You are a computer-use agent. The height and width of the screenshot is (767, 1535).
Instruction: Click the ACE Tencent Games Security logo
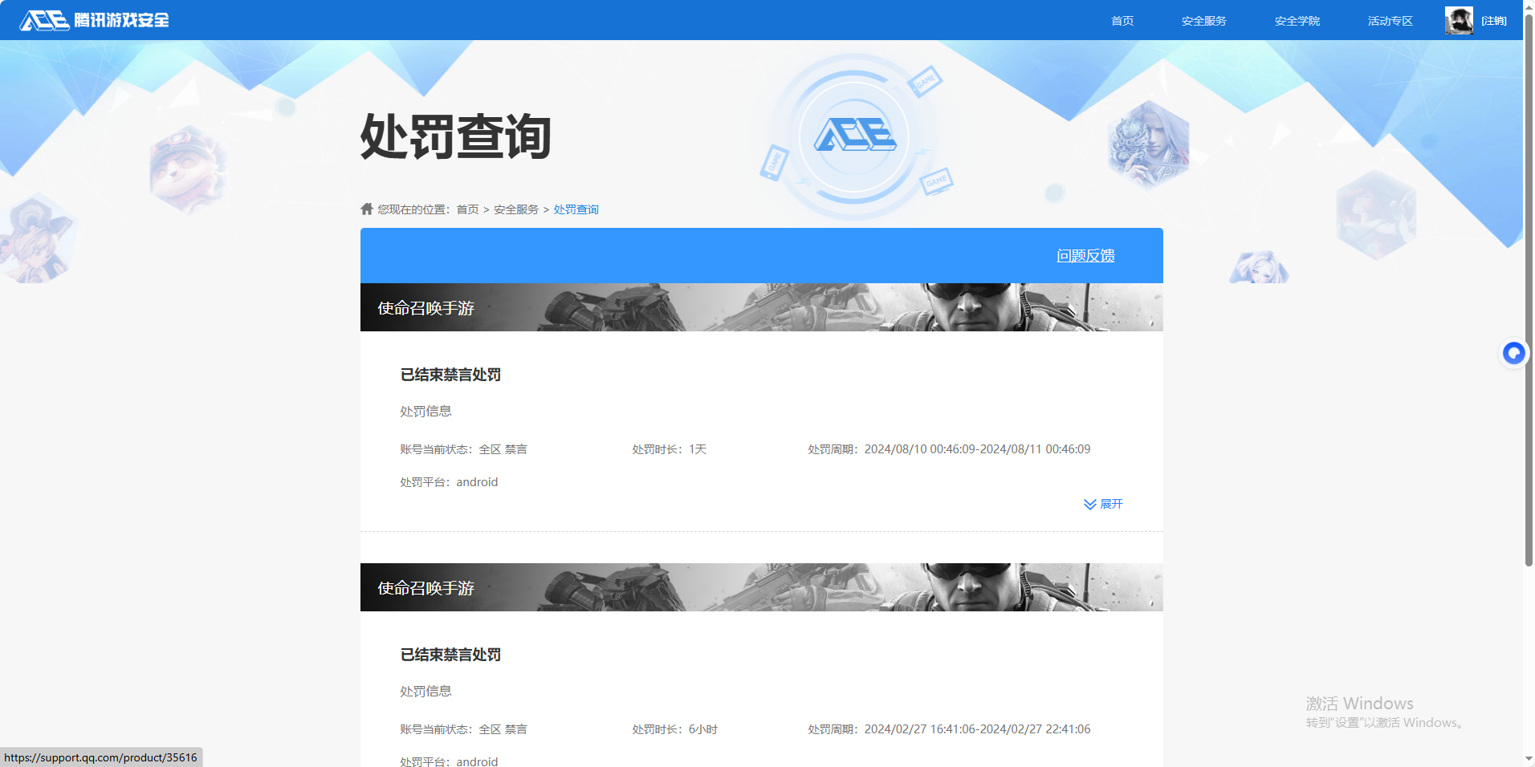(92, 20)
